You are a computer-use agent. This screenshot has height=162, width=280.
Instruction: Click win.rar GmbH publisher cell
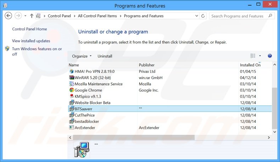tap(151, 78)
